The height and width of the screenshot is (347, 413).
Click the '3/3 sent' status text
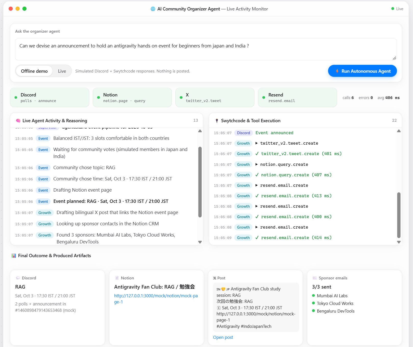[x=322, y=287]
